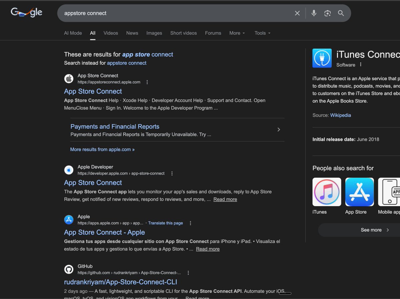Viewport: 400px width, 299px height.
Task: Switch to Videos tab
Action: (111, 33)
